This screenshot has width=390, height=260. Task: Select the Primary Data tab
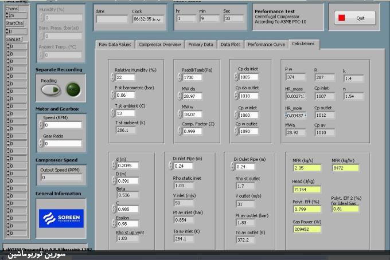point(200,44)
